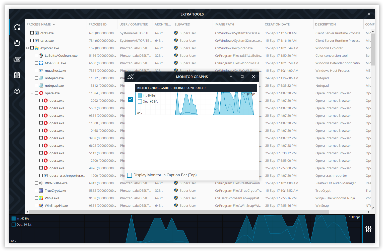Collapse the opera.exe process group
This screenshot has width=384, height=252.
click(x=32, y=93)
